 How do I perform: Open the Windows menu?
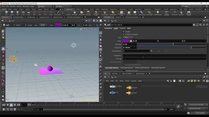pyautogui.click(x=26, y=6)
